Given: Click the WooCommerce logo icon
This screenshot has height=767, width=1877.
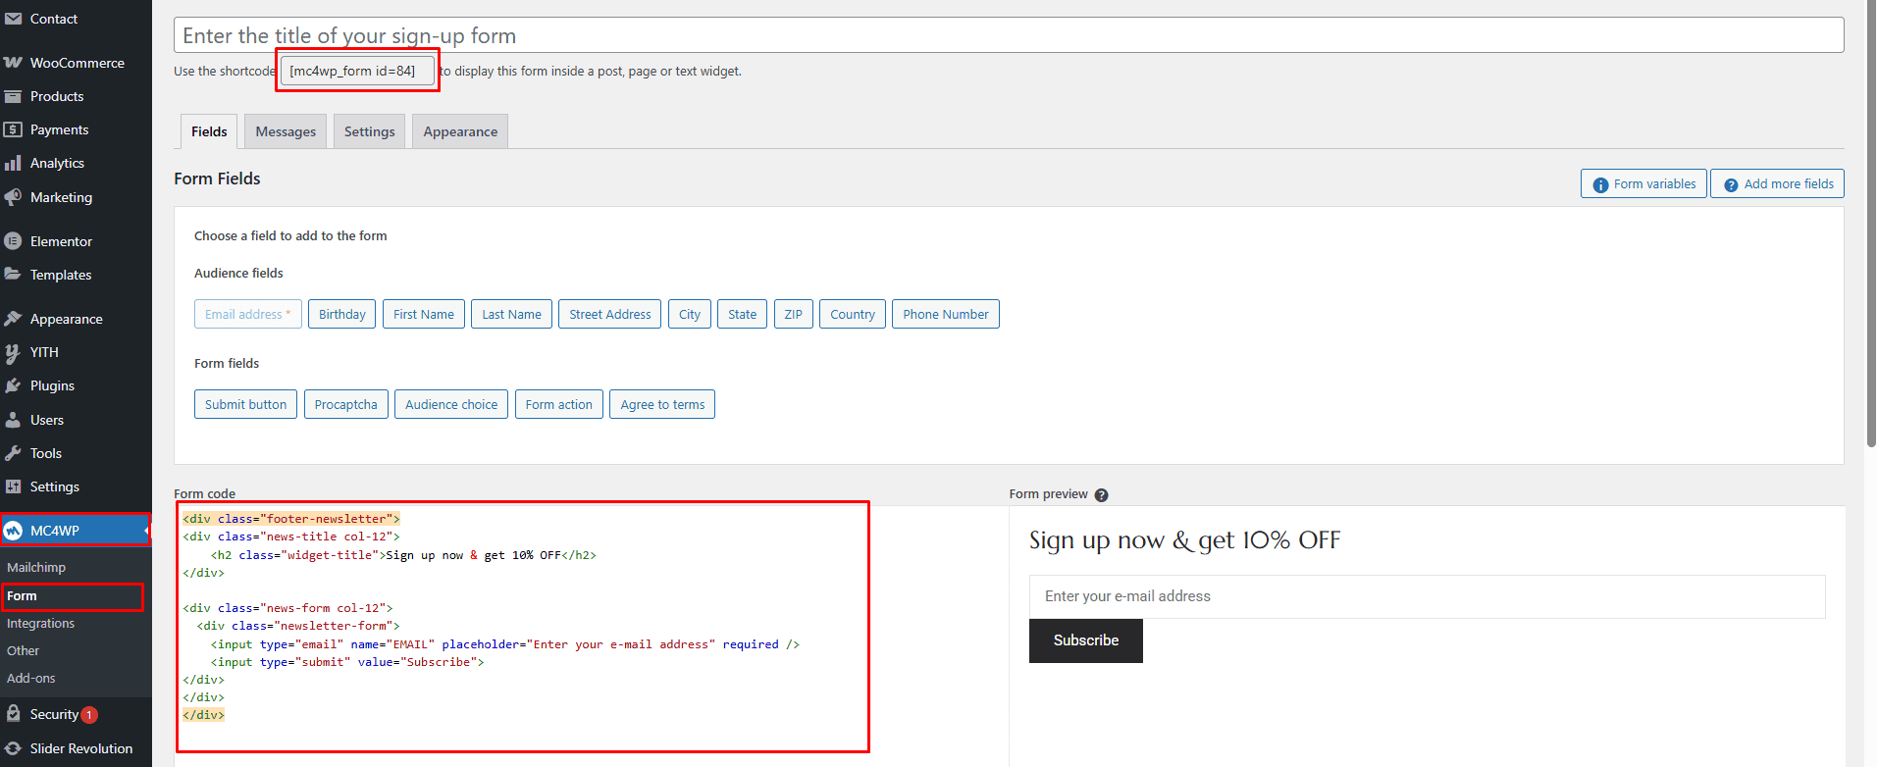Looking at the screenshot, I should (13, 63).
